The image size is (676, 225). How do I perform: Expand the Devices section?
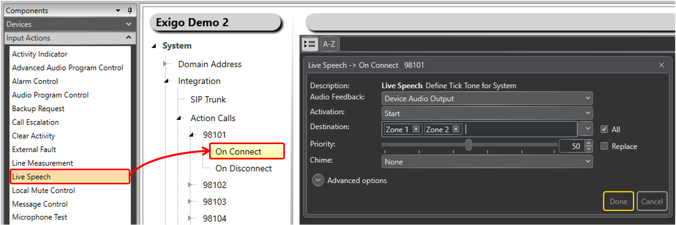coord(128,24)
